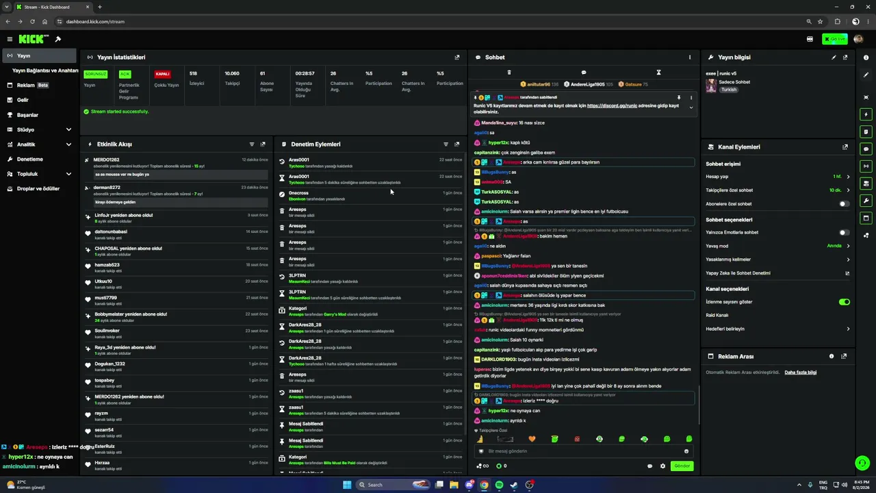Screen dimensions: 876x493
Task: Expand the Analitik sidebar section
Action: [68, 144]
